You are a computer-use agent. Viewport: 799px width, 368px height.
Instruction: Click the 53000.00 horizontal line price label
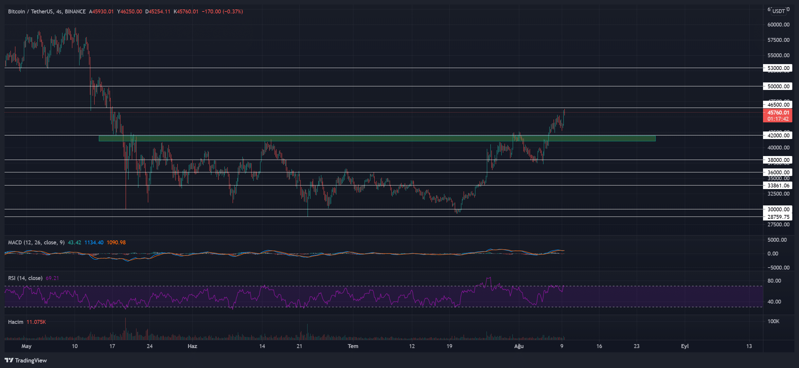pyautogui.click(x=778, y=68)
